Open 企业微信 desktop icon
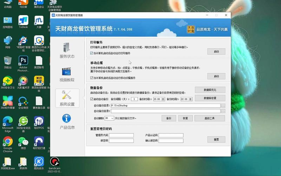This screenshot has height=176, width=281. coord(23,102)
